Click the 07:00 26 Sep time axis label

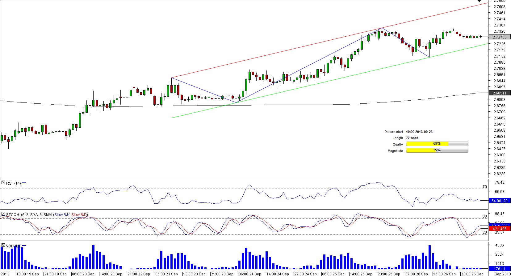coord(417,274)
